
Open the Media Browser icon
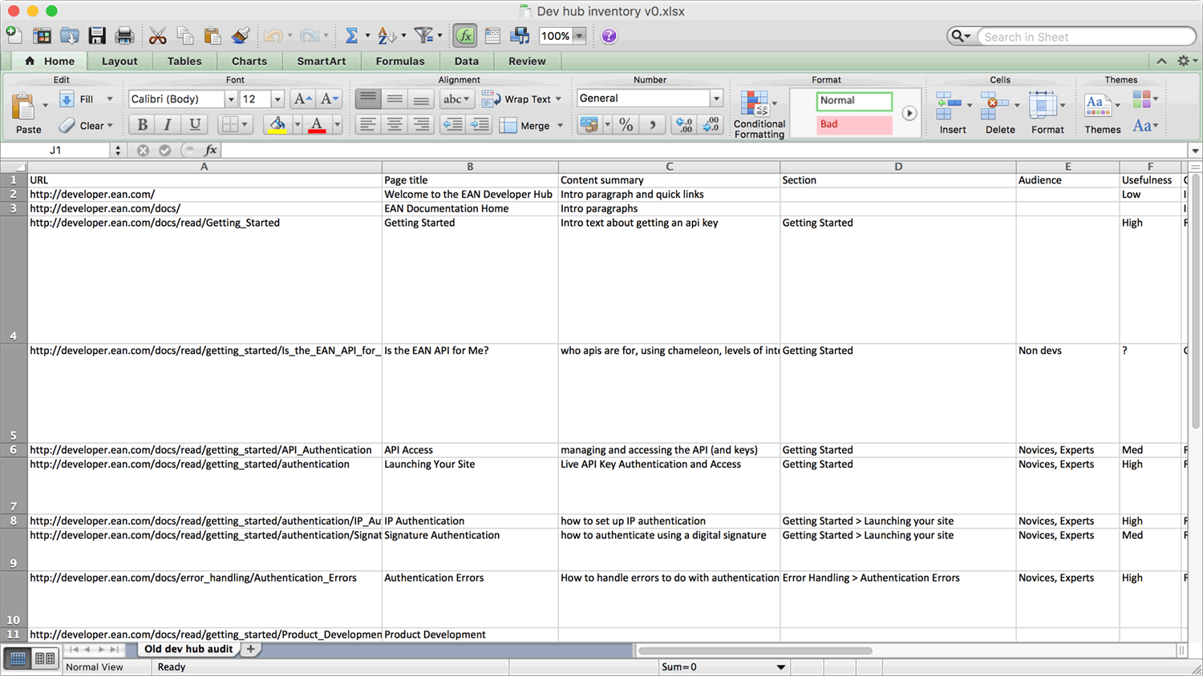[520, 35]
